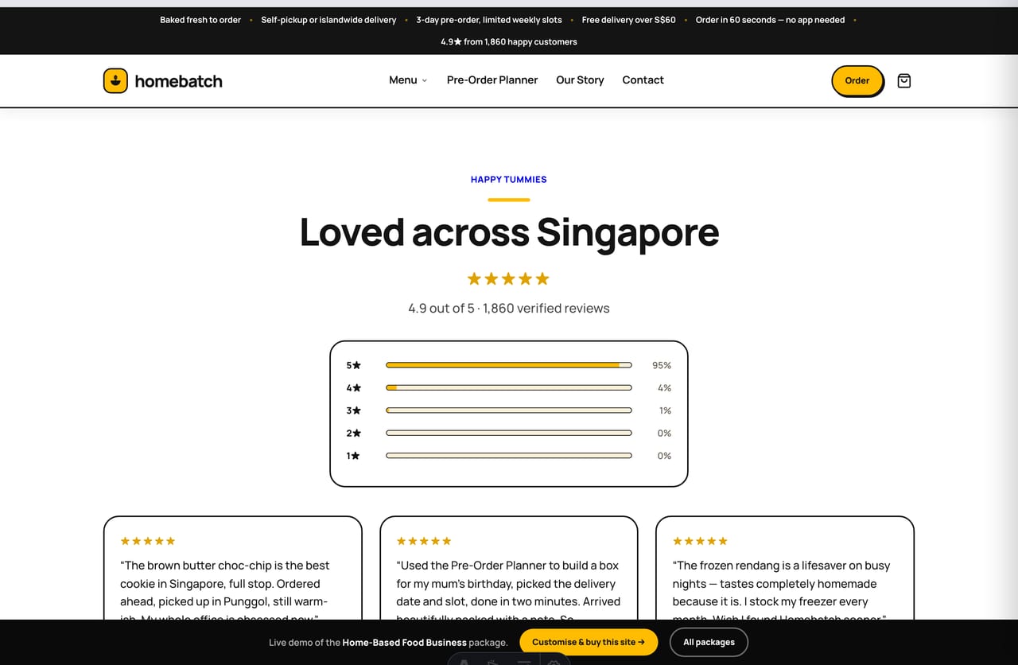The width and height of the screenshot is (1018, 665).
Task: Click stars on the frozen rendang review
Action: pyautogui.click(x=700, y=541)
